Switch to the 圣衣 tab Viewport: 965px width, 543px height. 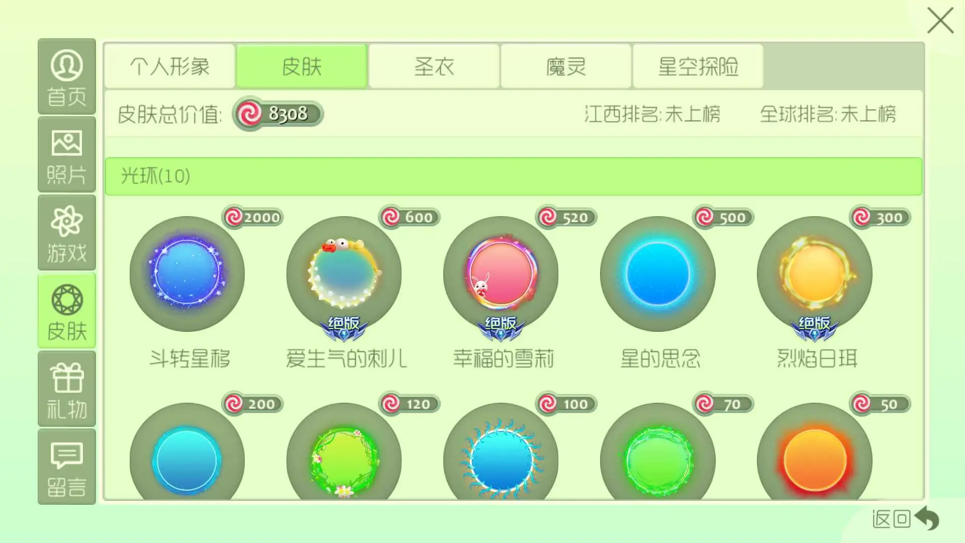434,66
